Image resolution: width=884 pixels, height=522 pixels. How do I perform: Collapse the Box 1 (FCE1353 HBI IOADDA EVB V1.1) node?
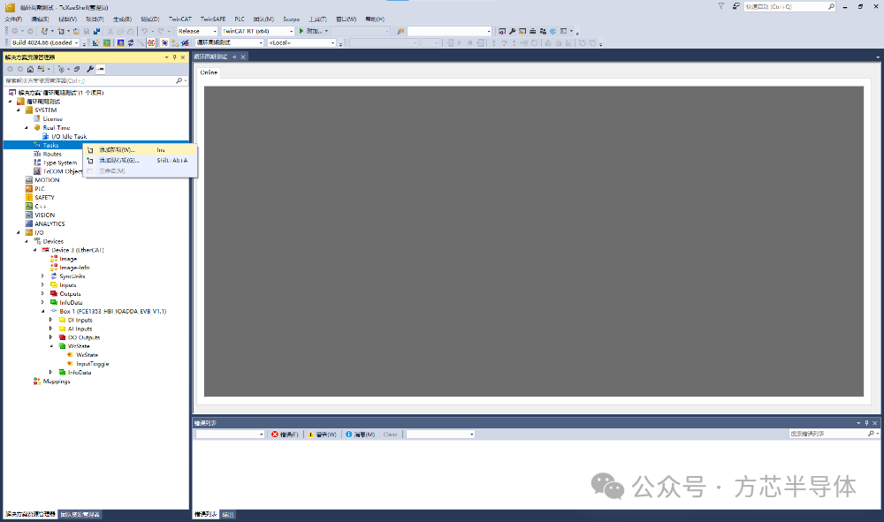[42, 312]
